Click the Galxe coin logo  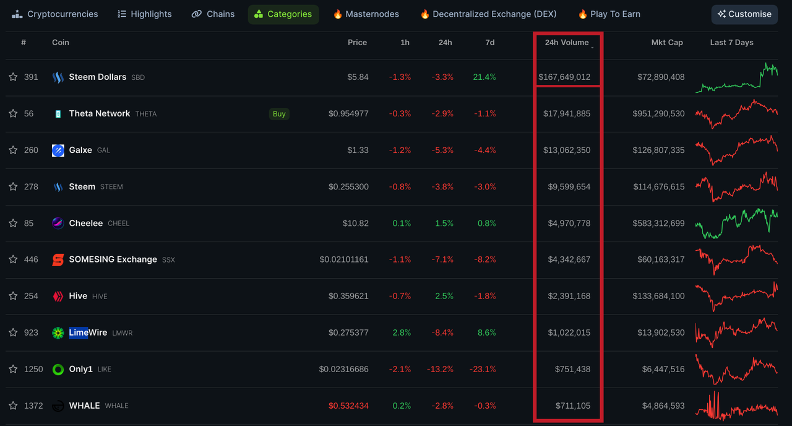[58, 150]
